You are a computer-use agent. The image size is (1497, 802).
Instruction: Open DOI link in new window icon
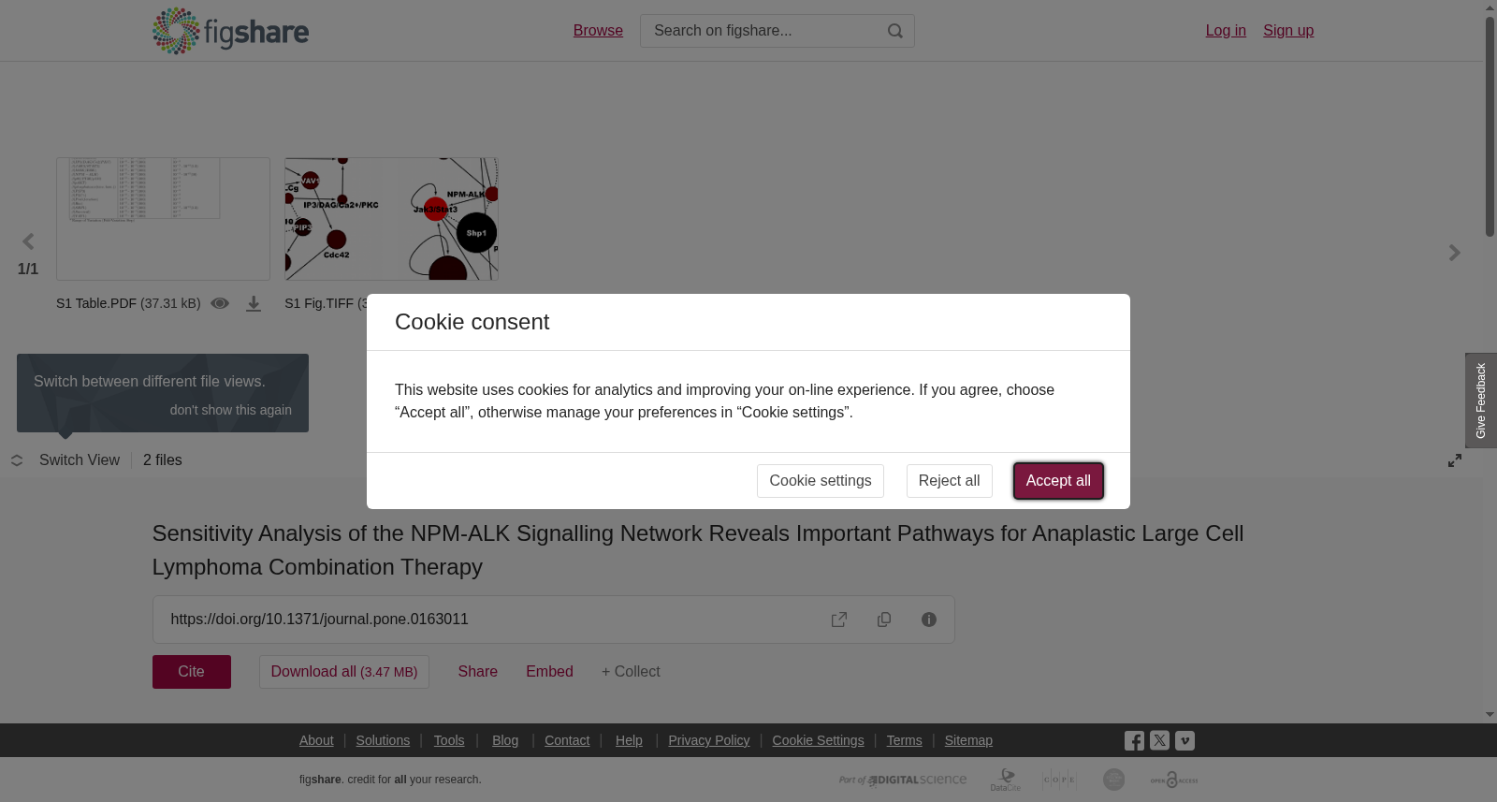coord(839,620)
